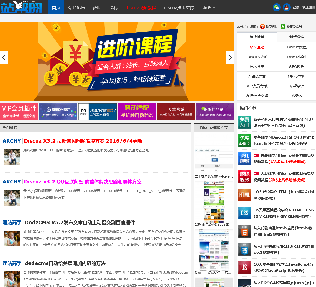Open the CSS course icon
The height and width of the screenshot is (287, 316).
point(244,213)
